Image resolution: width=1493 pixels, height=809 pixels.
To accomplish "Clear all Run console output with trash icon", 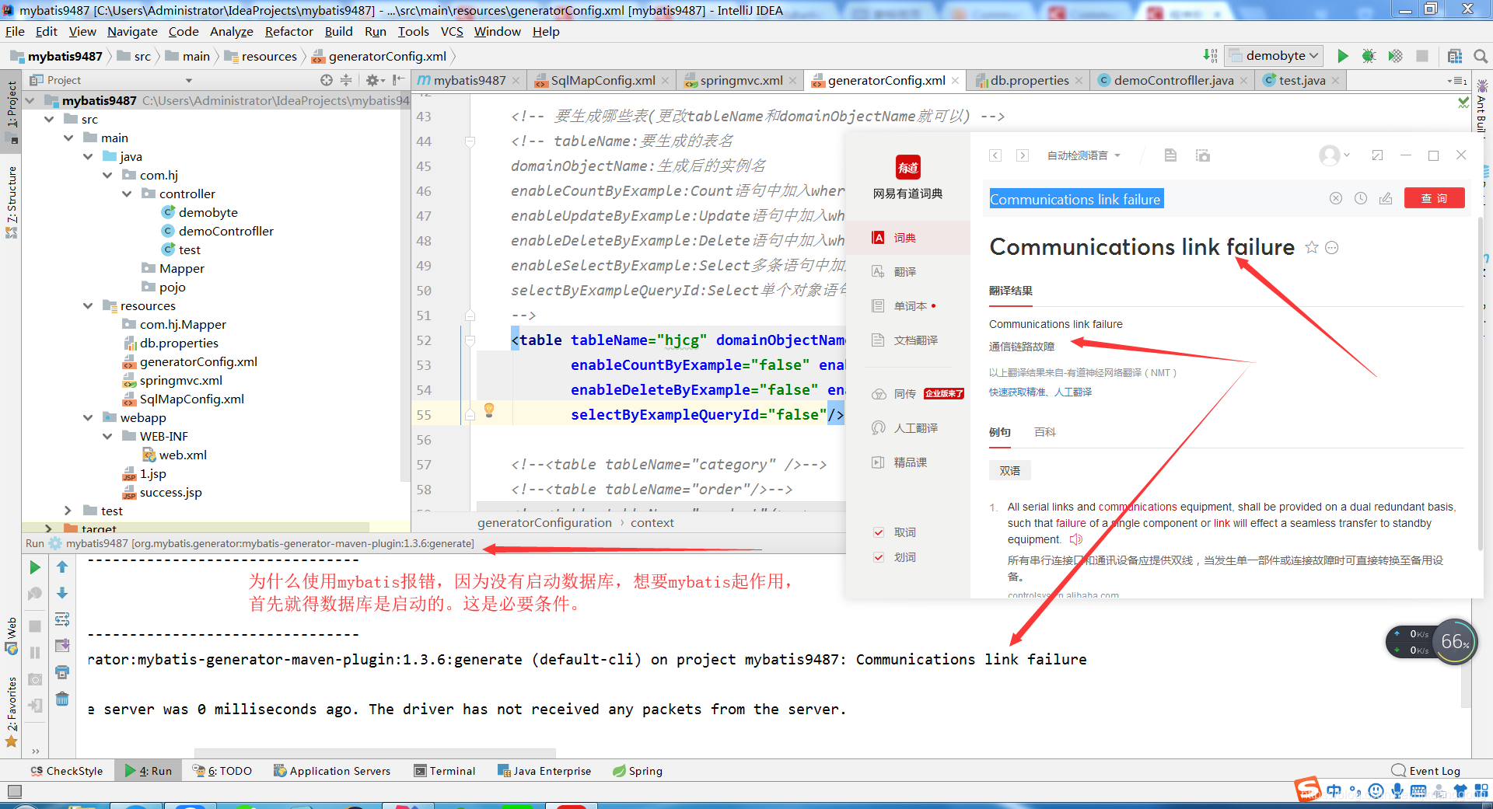I will (62, 699).
